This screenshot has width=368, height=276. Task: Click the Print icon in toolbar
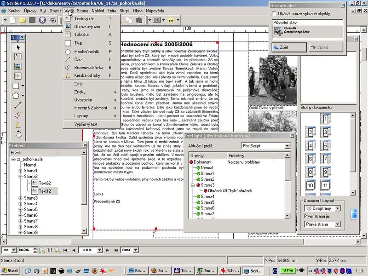[x=53, y=20]
